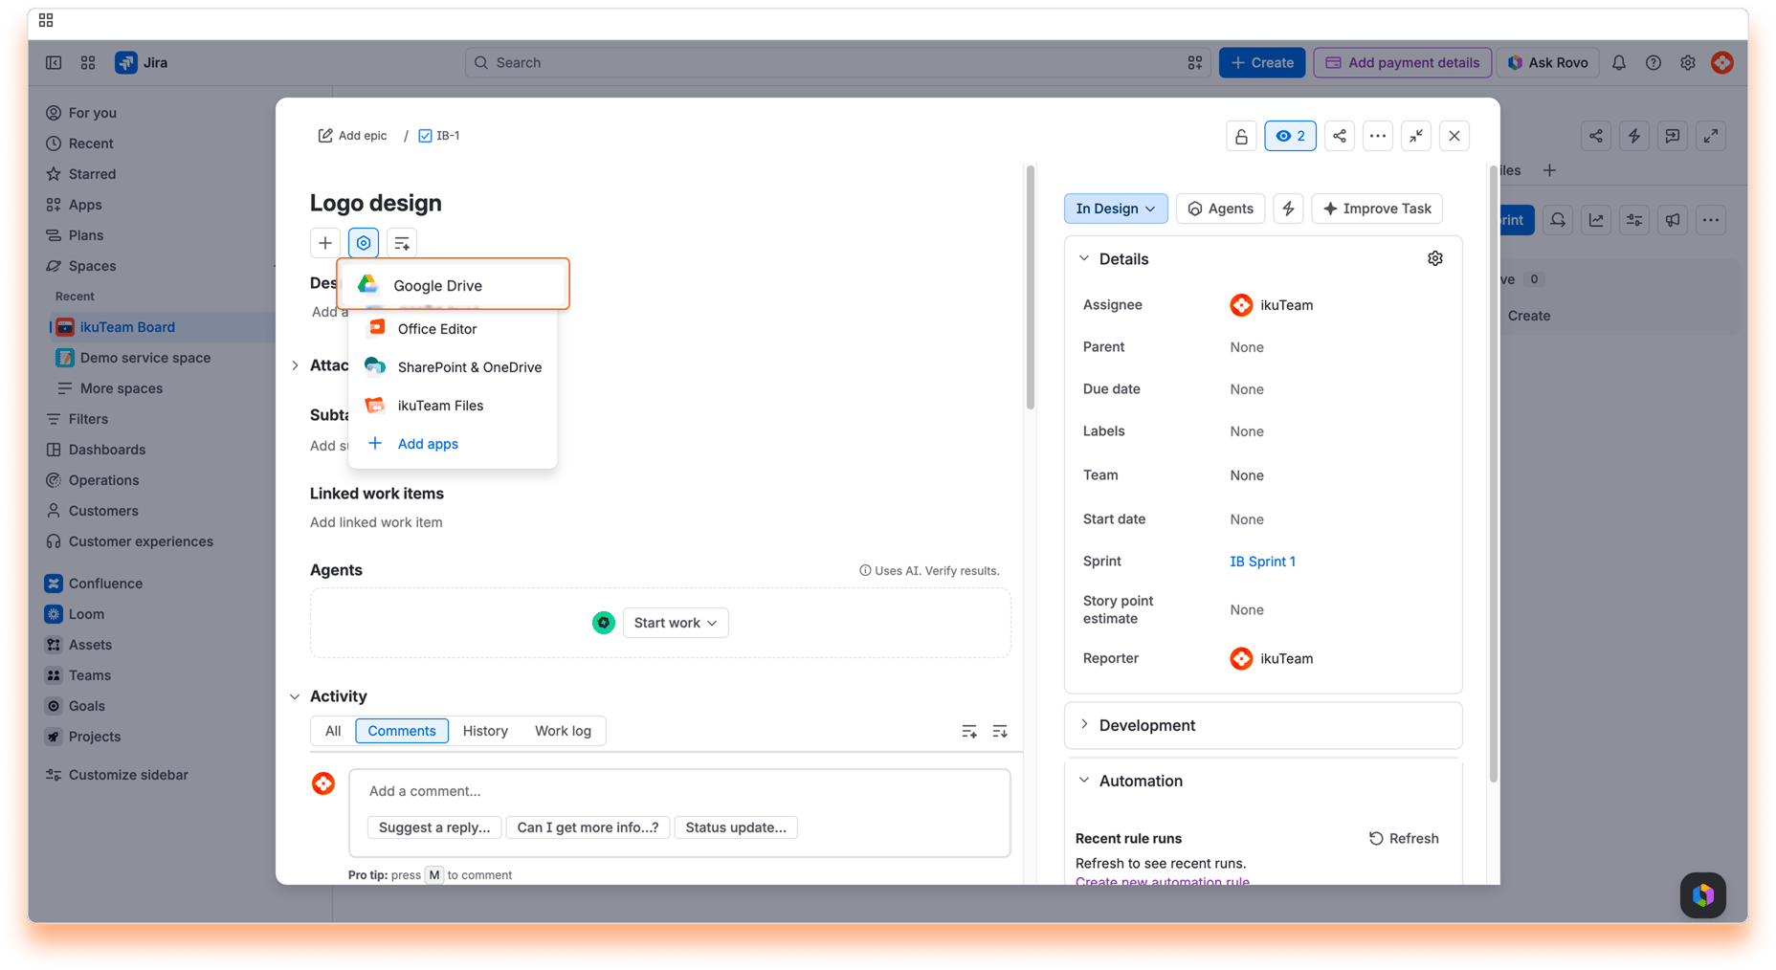The height and width of the screenshot is (970, 1776).
Task: Toggle the apps icon button below the title
Action: [x=364, y=243]
